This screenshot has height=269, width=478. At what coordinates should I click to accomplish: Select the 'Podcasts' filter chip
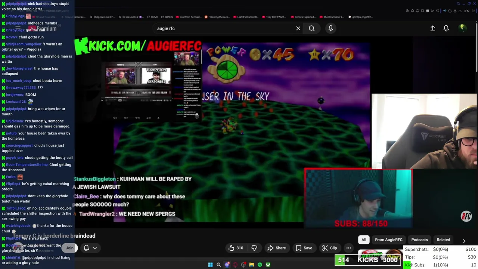click(419, 240)
